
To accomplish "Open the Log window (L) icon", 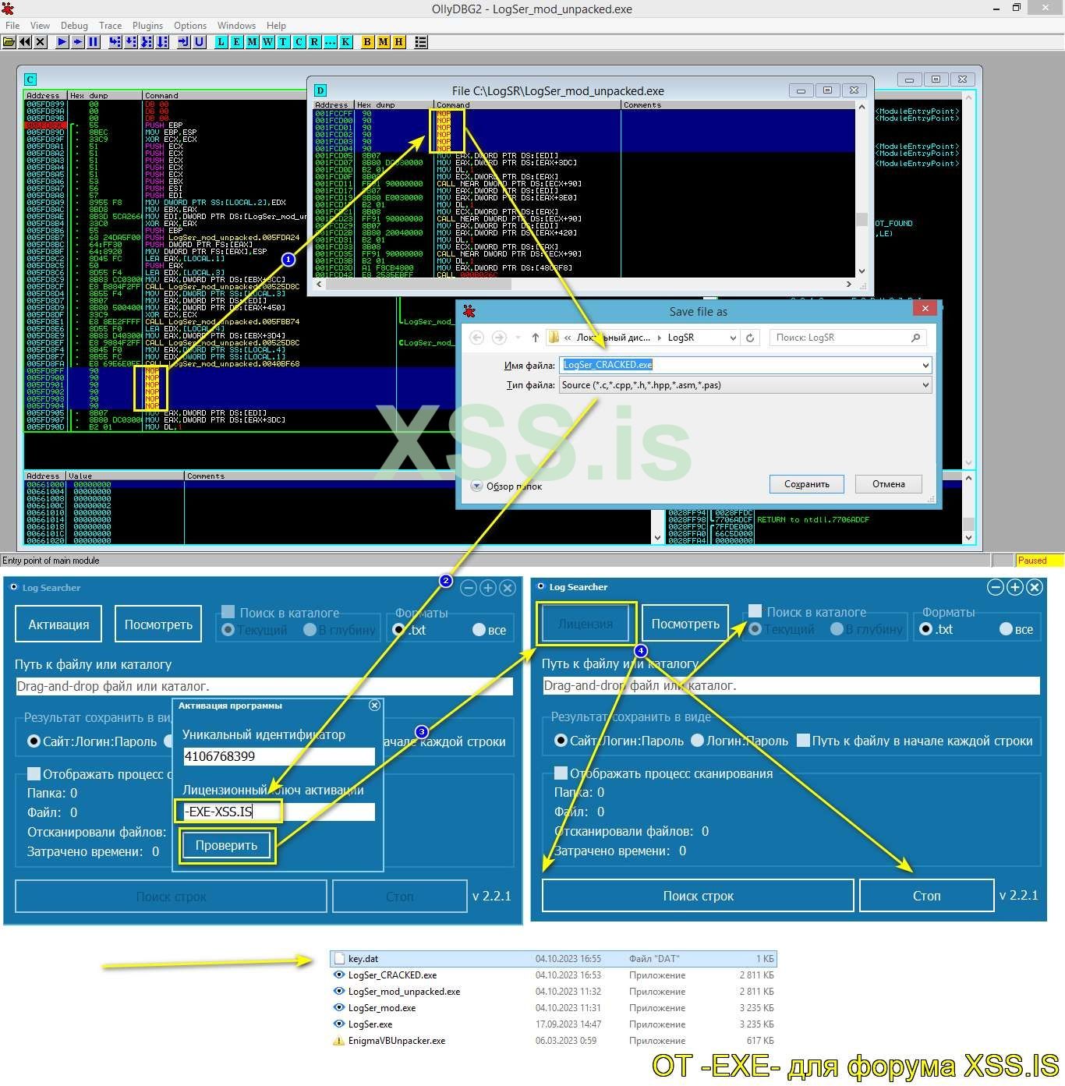I will point(221,42).
